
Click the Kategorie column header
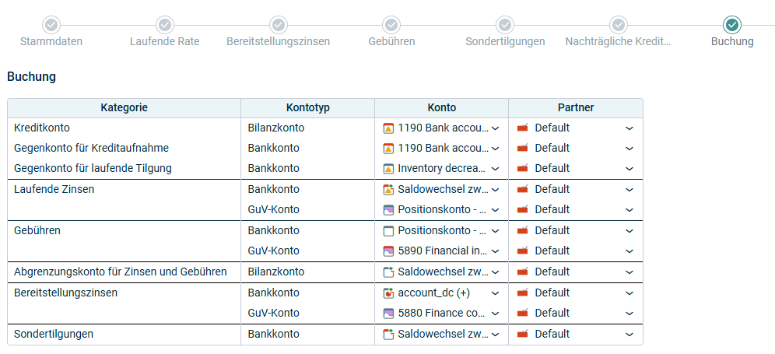(x=124, y=108)
